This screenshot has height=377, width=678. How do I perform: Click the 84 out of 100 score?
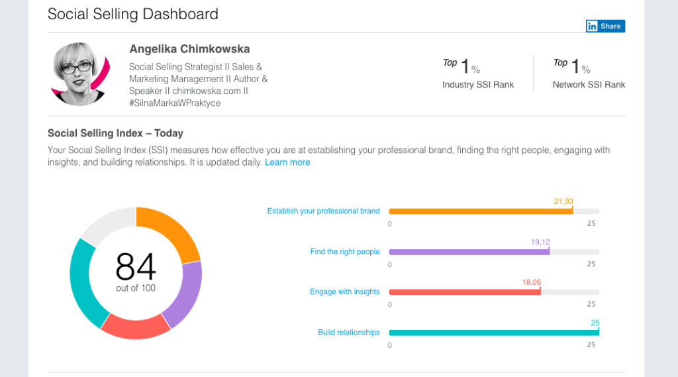click(x=136, y=272)
